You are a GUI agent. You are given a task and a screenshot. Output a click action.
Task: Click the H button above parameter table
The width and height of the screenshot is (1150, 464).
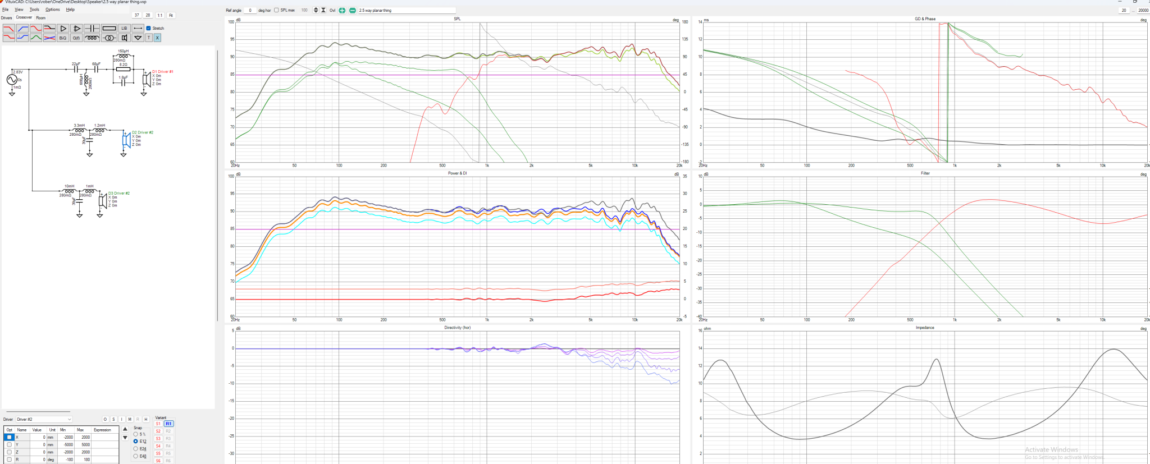[146, 419]
